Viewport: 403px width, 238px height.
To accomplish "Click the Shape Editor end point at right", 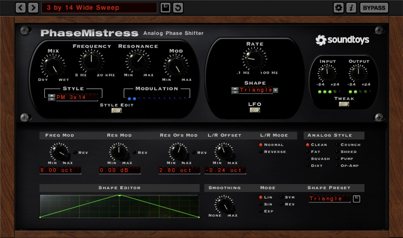I will (x=199, y=217).
